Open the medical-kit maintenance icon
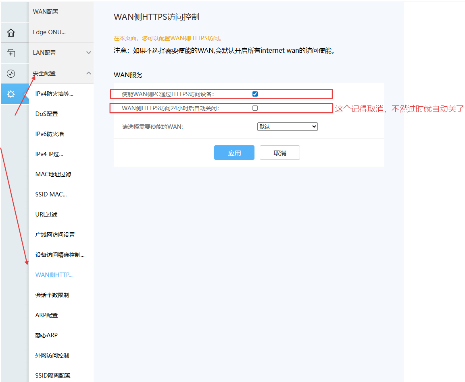465x382 pixels. pos(11,53)
